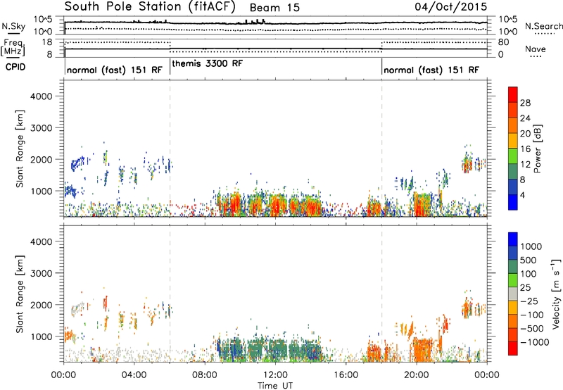This screenshot has height=390, width=563.
Task: Click the 'N.Search' legend label
Action: point(543,26)
